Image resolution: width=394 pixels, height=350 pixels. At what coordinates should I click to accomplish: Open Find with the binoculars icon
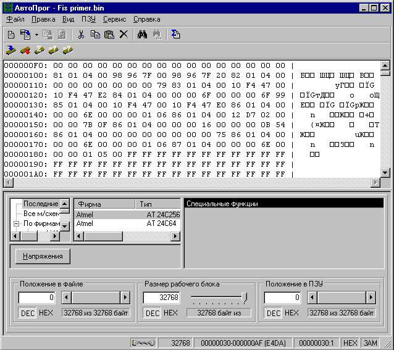click(143, 35)
